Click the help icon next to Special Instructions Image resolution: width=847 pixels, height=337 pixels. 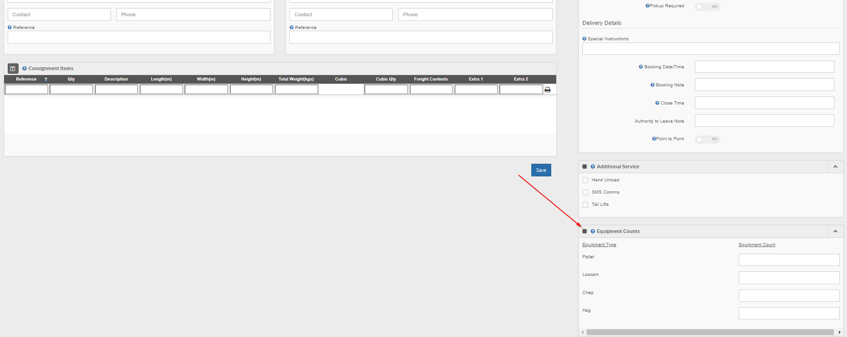pyautogui.click(x=584, y=39)
